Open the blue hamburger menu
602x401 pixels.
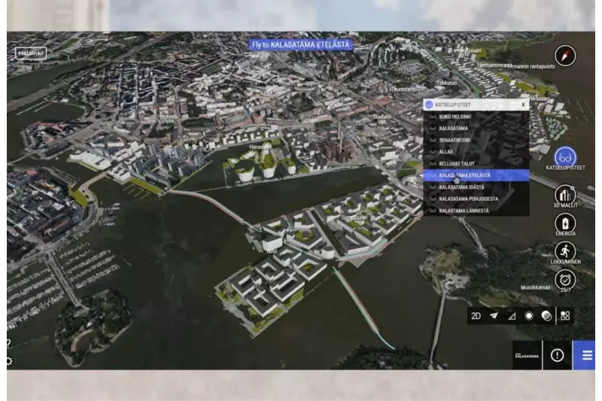[585, 355]
